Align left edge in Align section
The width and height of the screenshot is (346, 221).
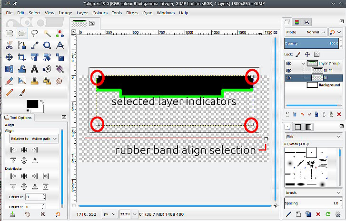pos(13,150)
